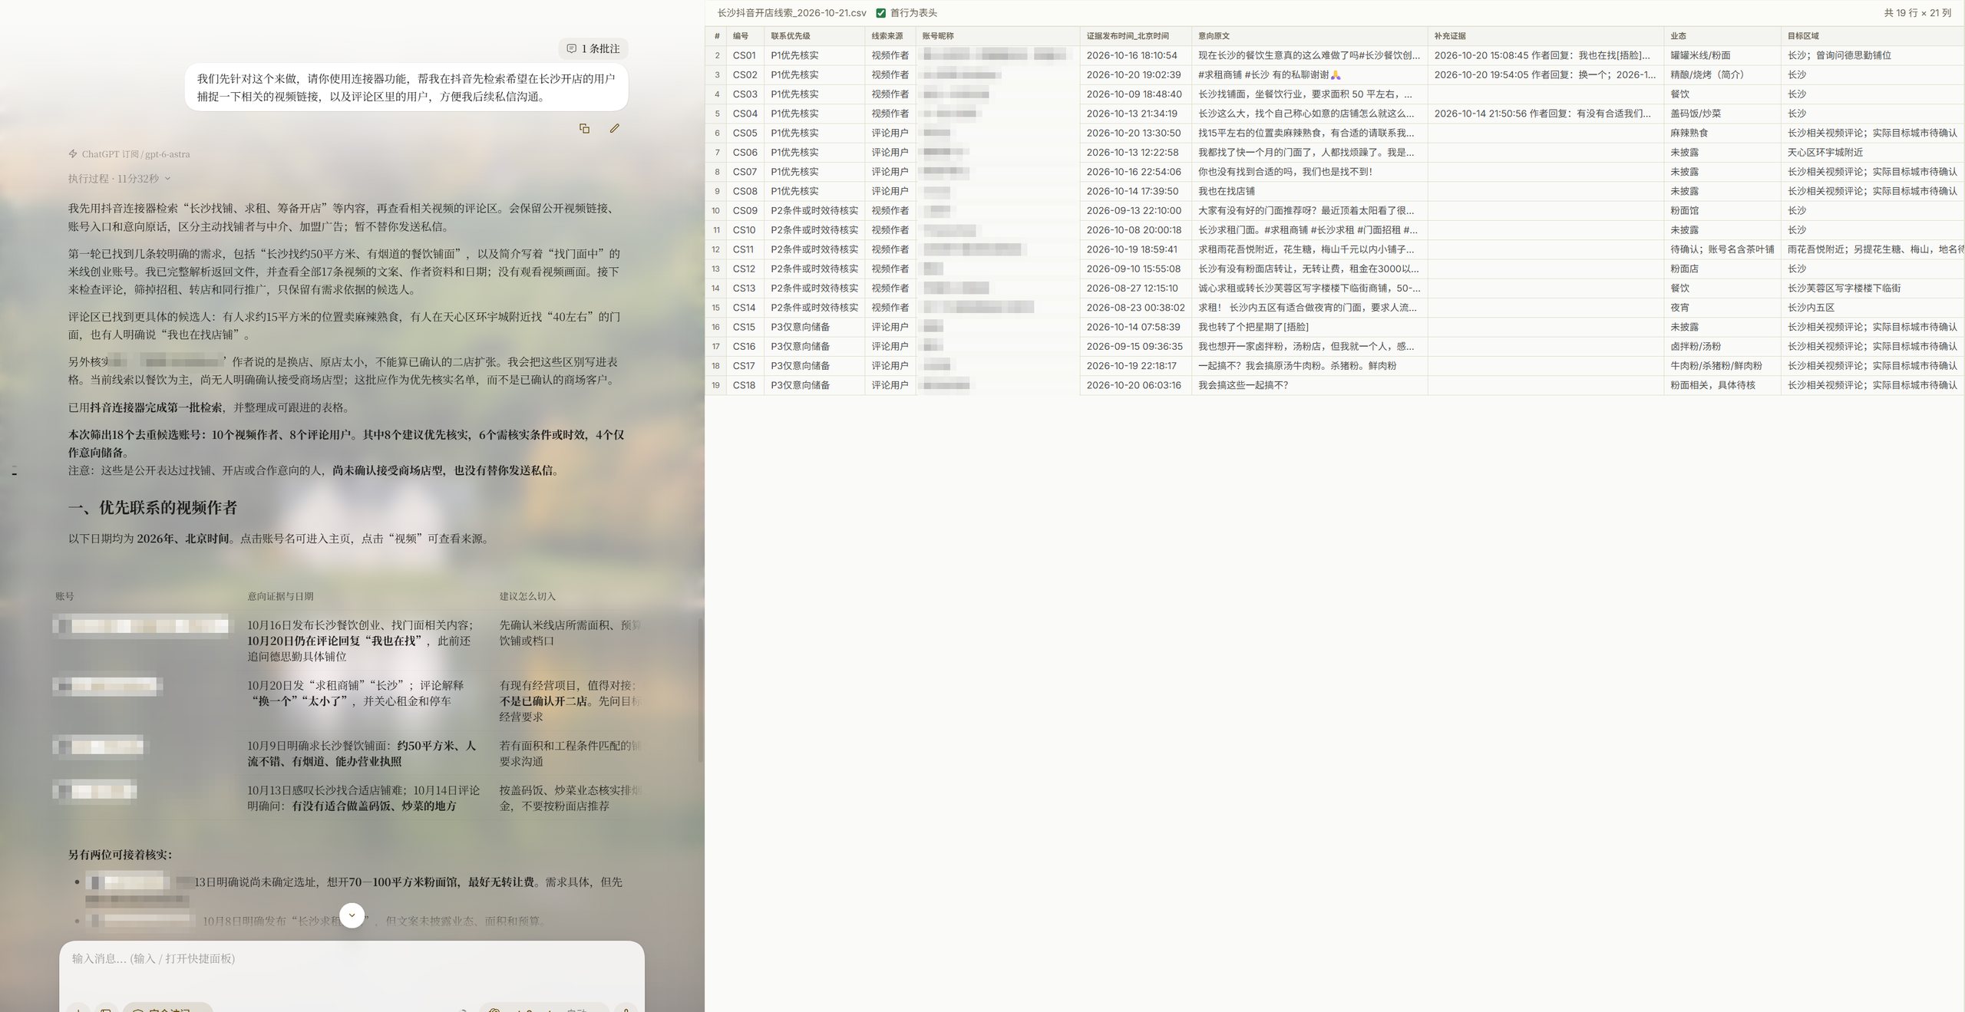
Task: Copy the user message with copy icon
Action: (x=584, y=129)
